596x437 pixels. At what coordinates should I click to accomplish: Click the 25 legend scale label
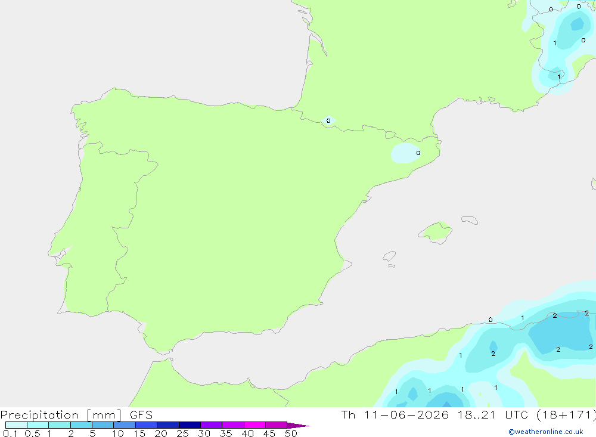[182, 433]
